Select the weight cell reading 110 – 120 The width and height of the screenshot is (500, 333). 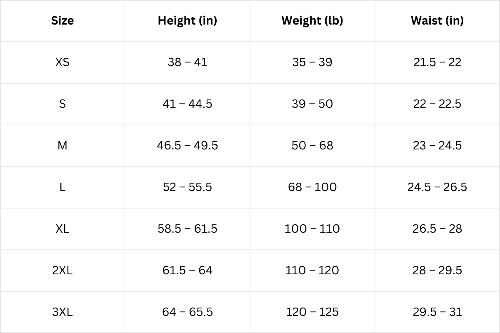click(312, 270)
